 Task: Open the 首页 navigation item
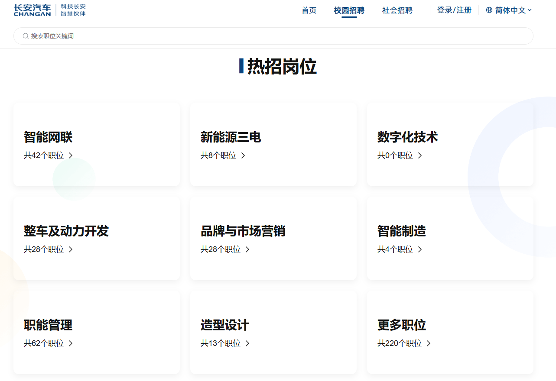pyautogui.click(x=309, y=10)
